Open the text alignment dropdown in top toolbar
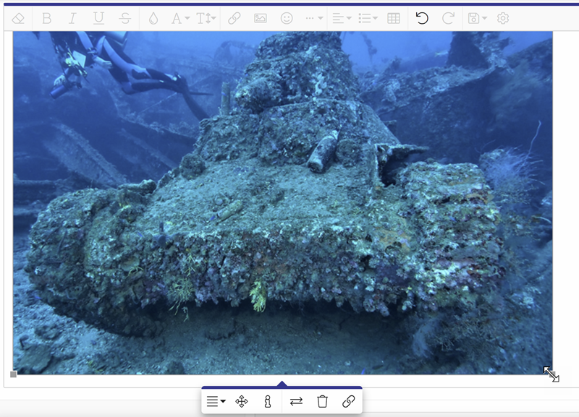Screen dimensions: 579x417 point(341,19)
